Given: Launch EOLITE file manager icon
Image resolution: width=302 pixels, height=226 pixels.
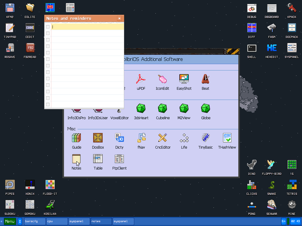Looking at the screenshot, I should pyautogui.click(x=30, y=8).
